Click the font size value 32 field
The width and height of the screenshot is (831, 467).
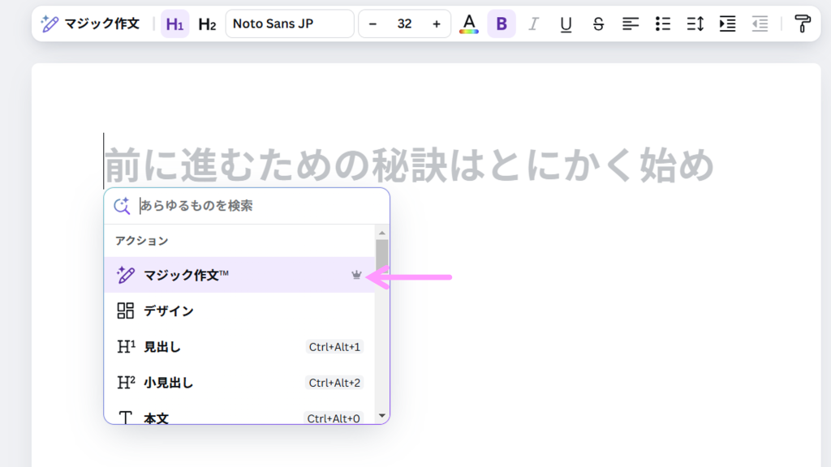point(404,24)
